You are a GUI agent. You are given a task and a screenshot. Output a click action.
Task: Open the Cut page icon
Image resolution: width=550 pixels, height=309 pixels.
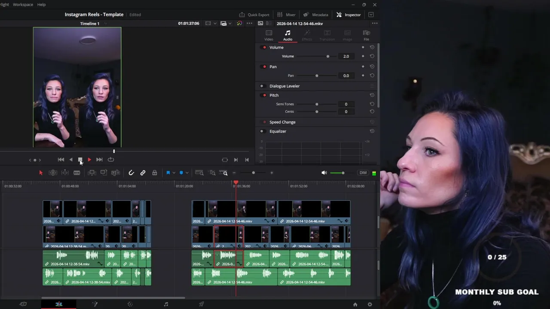(23, 304)
